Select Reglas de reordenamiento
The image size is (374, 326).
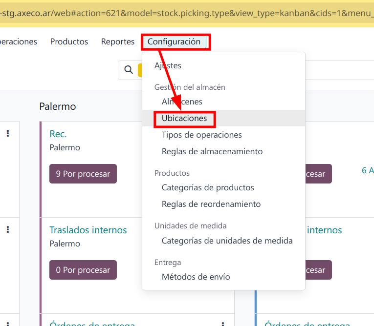coord(211,204)
